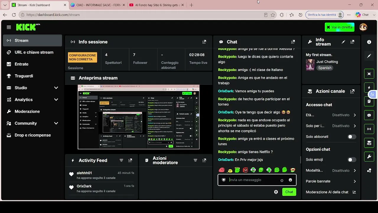Insert the red angry emote
Image resolution: width=378 pixels, height=213 pixels.
click(x=245, y=170)
